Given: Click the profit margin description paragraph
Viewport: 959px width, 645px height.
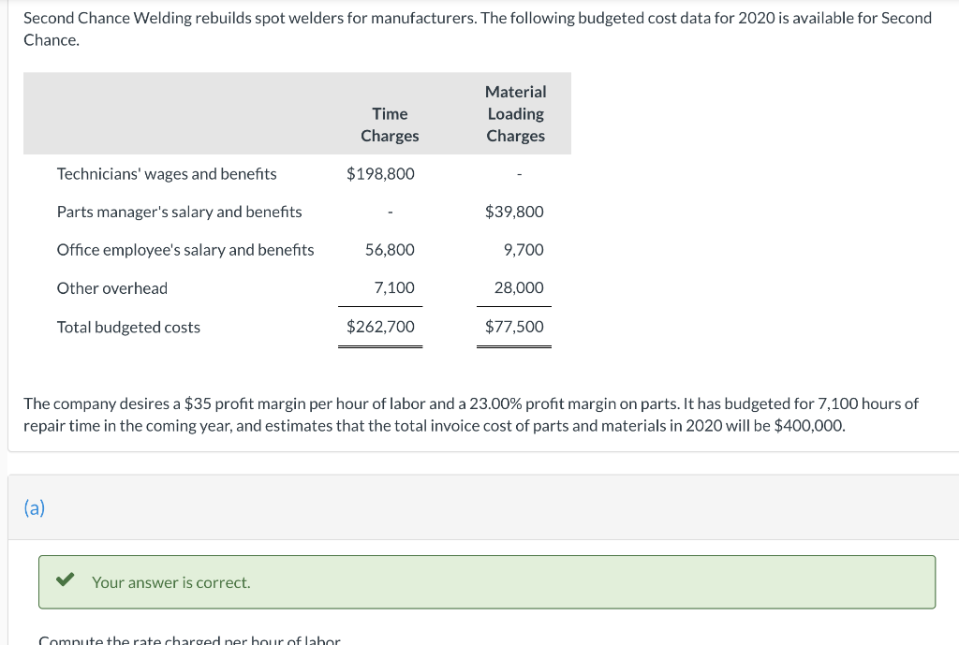Looking at the screenshot, I should coord(471,415).
